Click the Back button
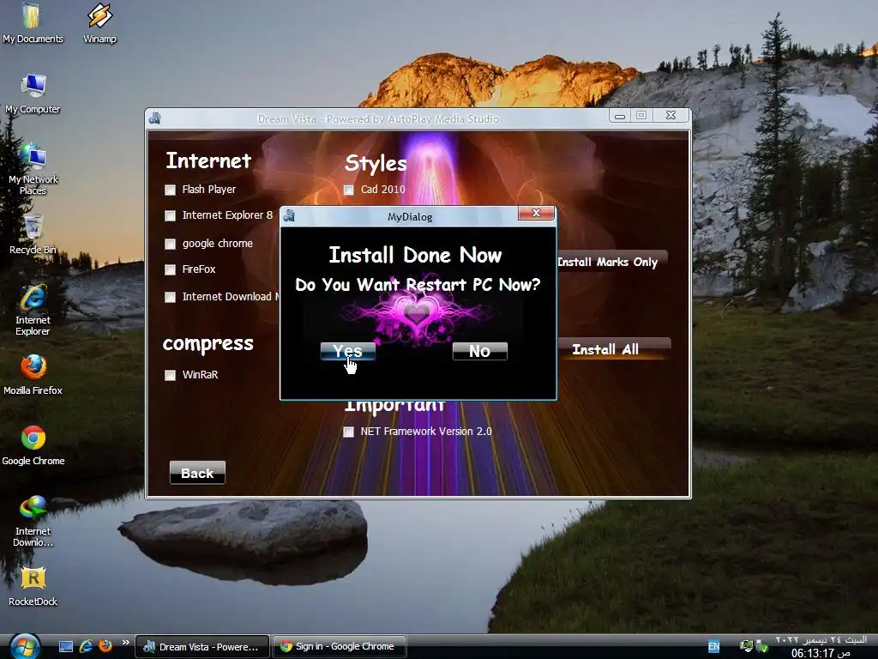 [197, 473]
